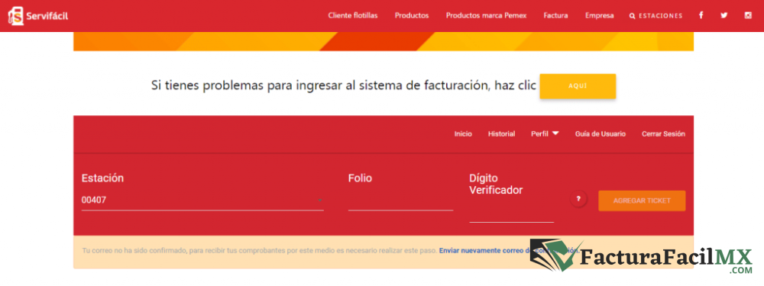The image size is (764, 286).
Task: Click the yellow AQUÍ button
Action: coord(578,86)
